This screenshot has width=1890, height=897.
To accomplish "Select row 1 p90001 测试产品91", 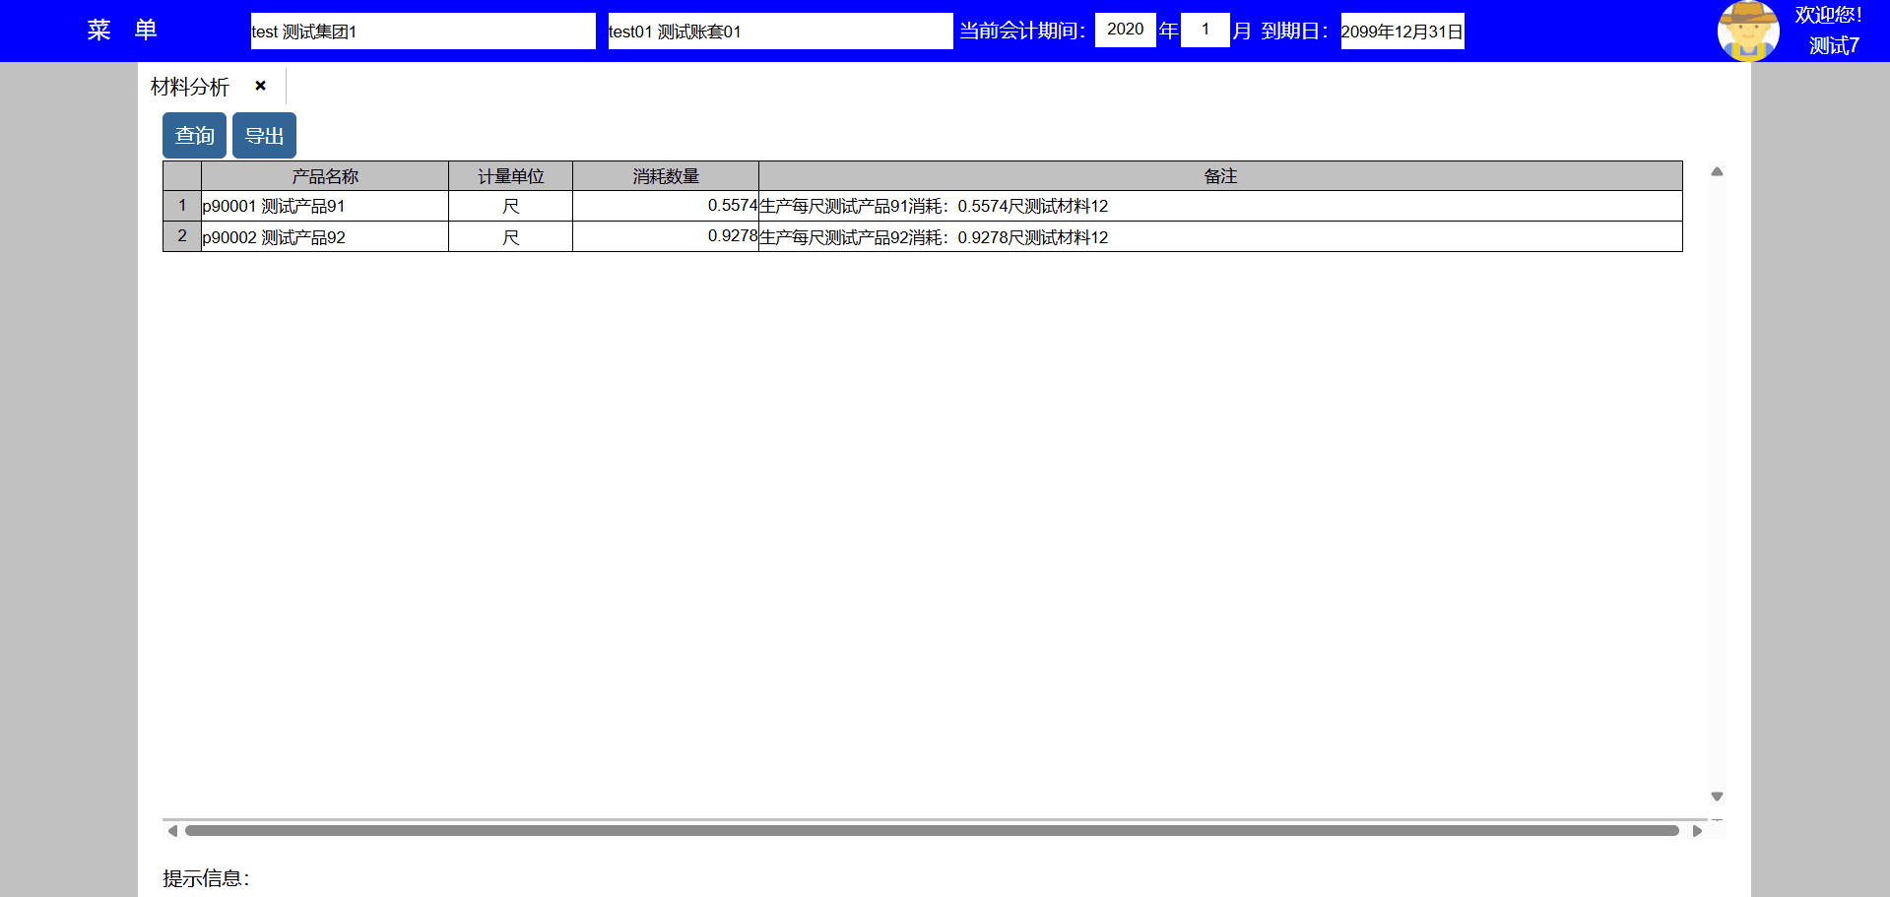I will pyautogui.click(x=324, y=206).
